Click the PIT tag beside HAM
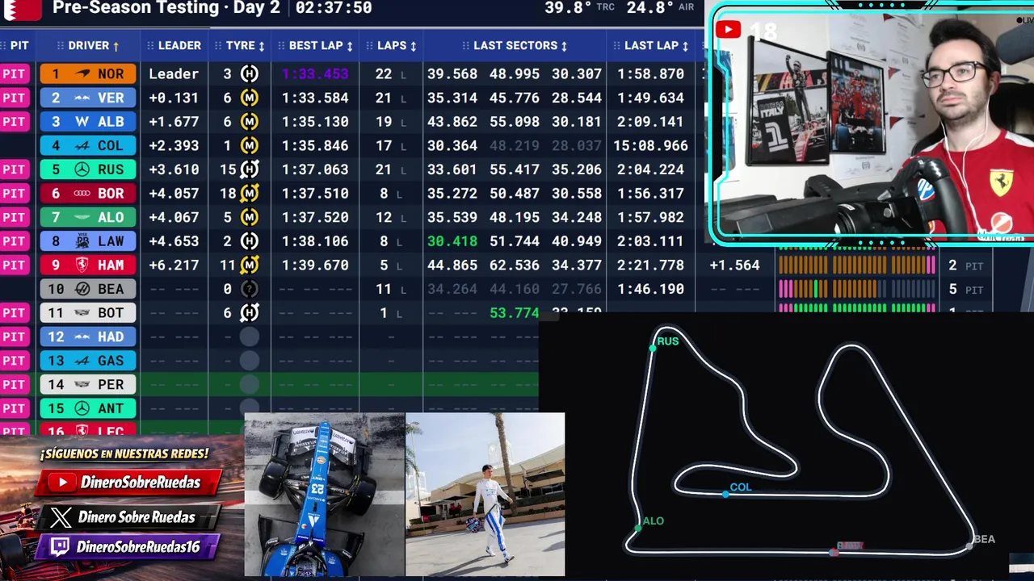Image resolution: width=1034 pixels, height=581 pixels. [15, 265]
